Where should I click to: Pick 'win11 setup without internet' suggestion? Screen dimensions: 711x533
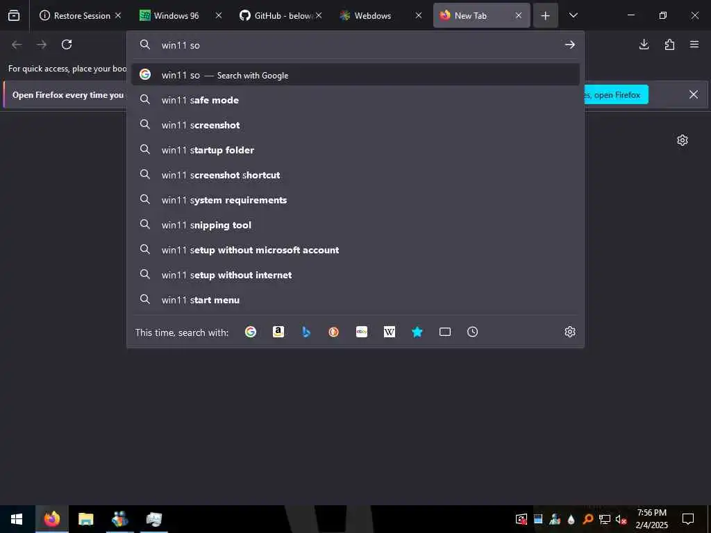tap(355, 274)
